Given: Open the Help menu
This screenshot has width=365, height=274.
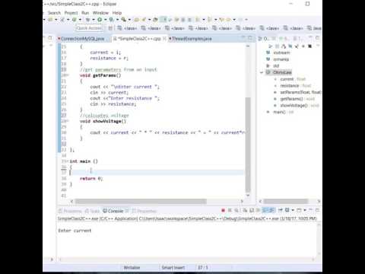Looking at the screenshot, I should tap(117, 13).
